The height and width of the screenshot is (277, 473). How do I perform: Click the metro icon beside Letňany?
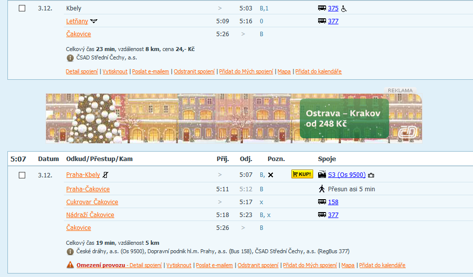(94, 21)
